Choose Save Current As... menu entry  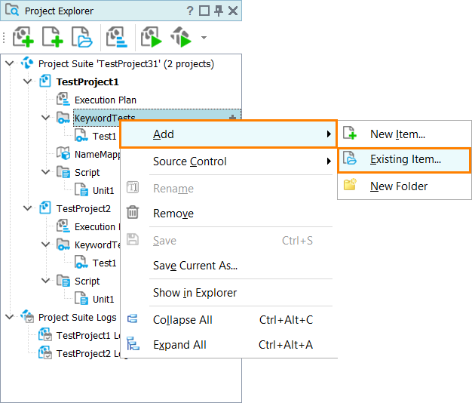(x=228, y=266)
